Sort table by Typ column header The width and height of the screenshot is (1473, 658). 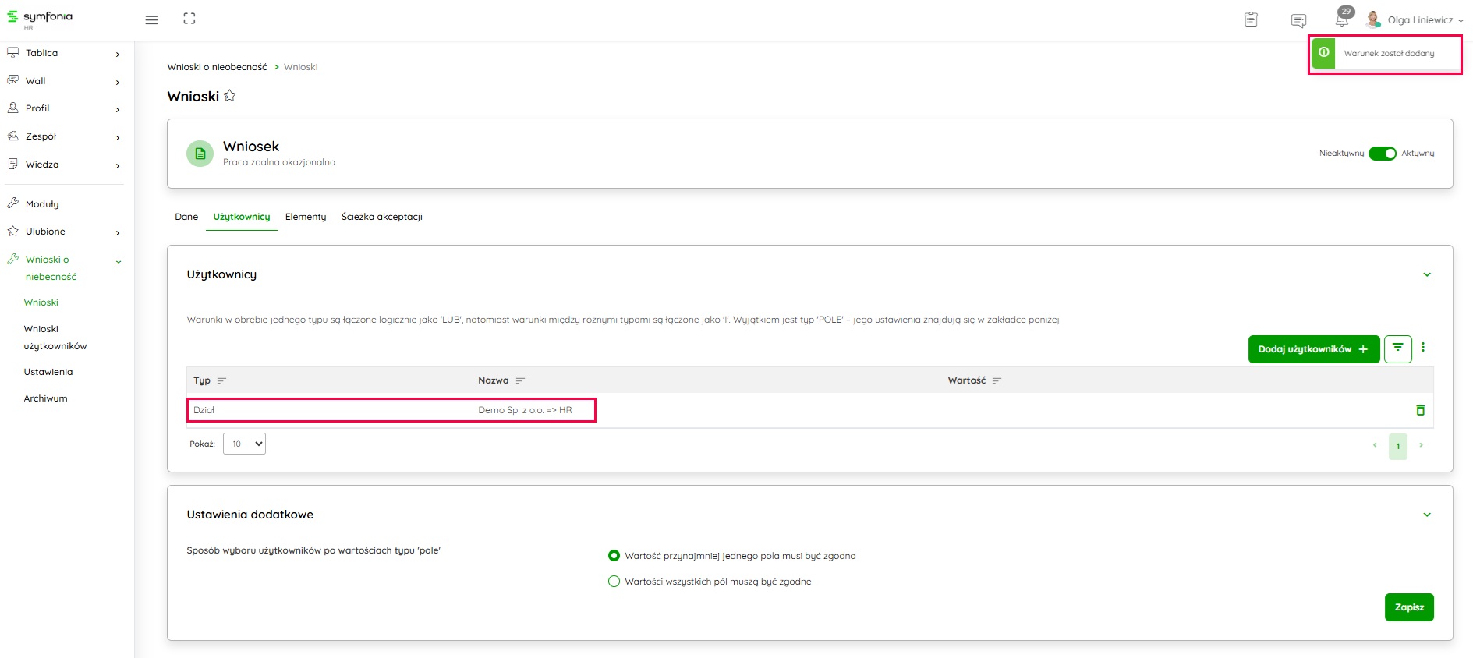click(203, 380)
